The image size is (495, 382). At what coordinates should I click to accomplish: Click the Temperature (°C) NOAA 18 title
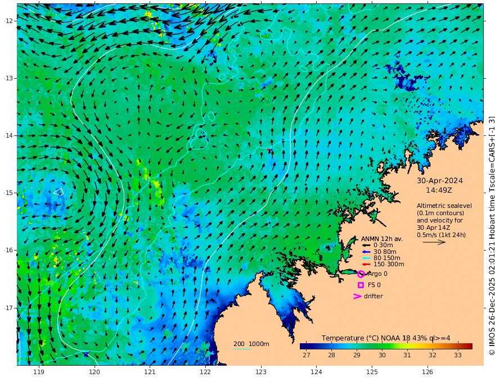point(386,338)
